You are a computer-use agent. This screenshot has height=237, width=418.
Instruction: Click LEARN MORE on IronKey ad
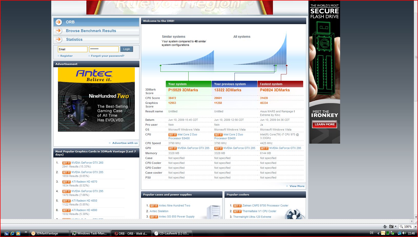pyautogui.click(x=324, y=124)
